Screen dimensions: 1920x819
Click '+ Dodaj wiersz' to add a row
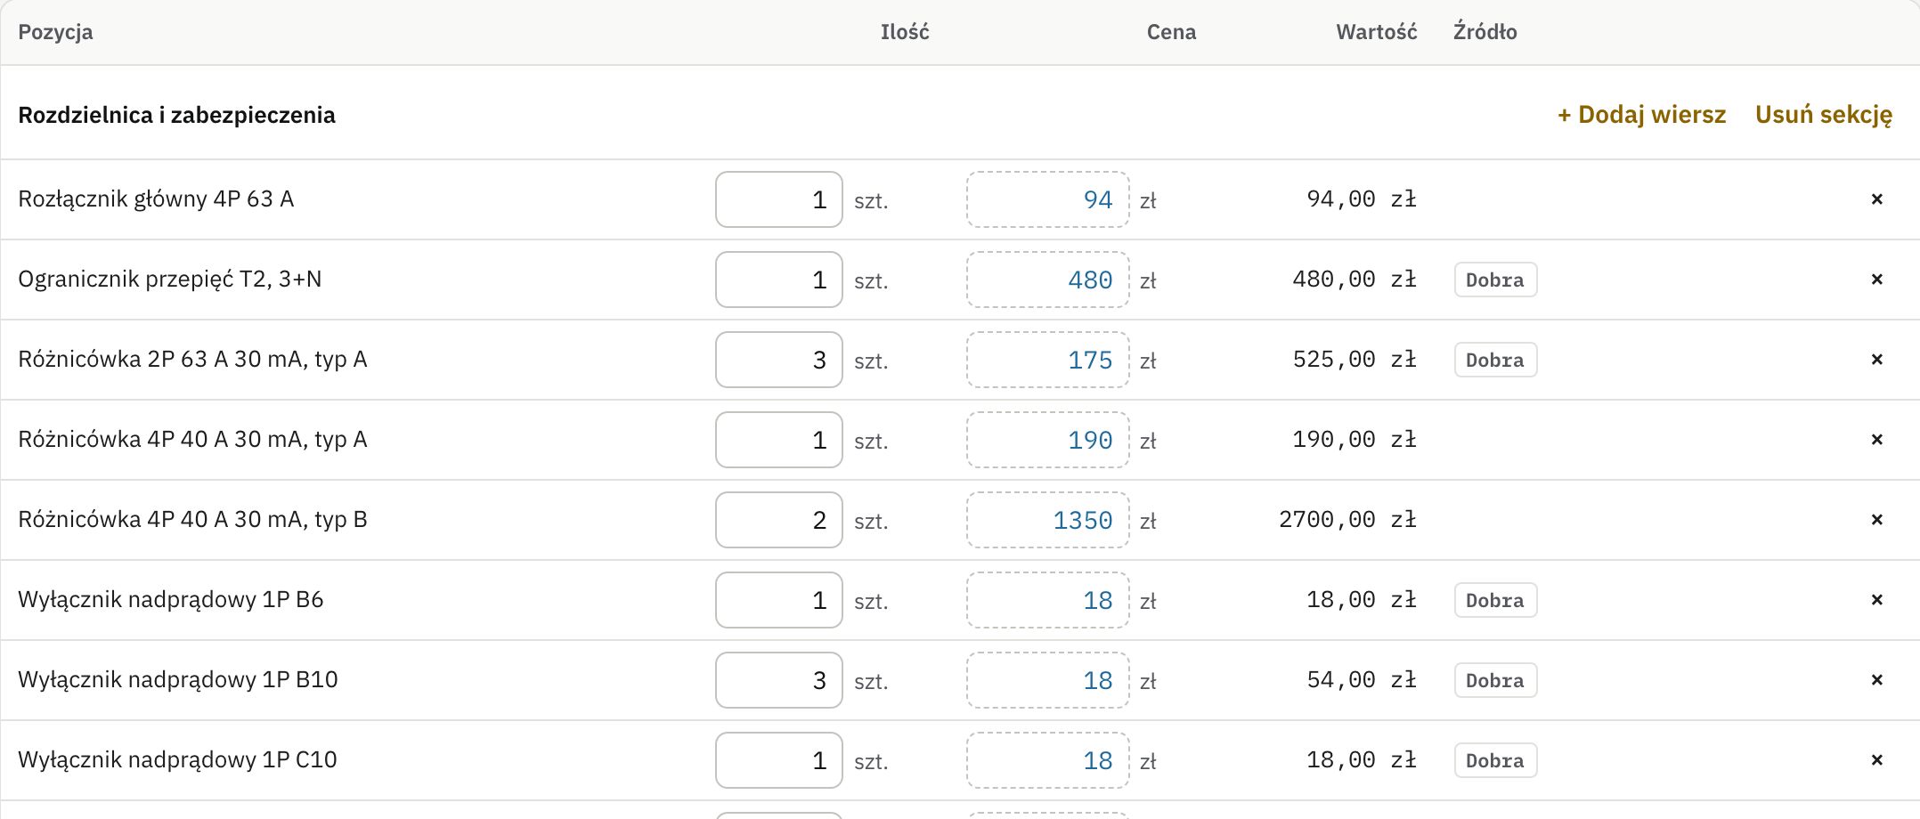tap(1641, 115)
